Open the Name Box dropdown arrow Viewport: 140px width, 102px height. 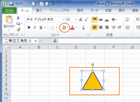click(36, 41)
